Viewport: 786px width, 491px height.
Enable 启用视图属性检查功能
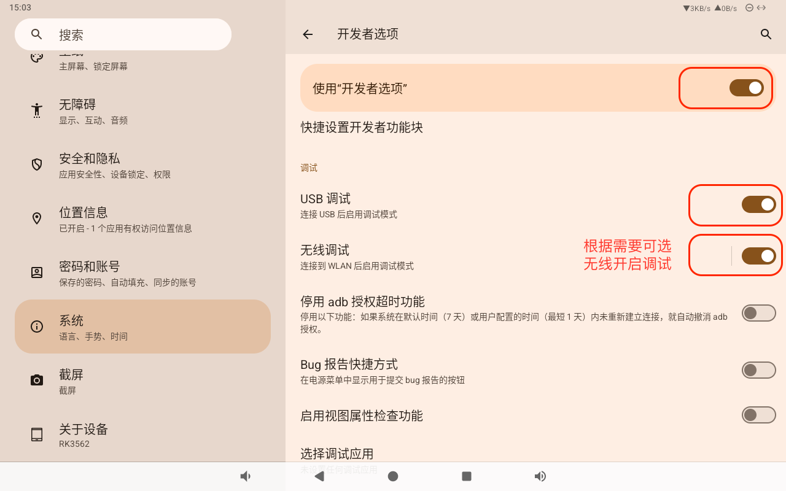pyautogui.click(x=758, y=415)
